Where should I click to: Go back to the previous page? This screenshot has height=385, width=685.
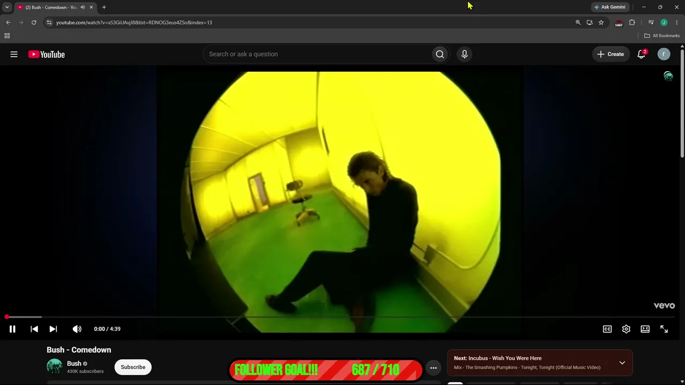click(x=8, y=22)
